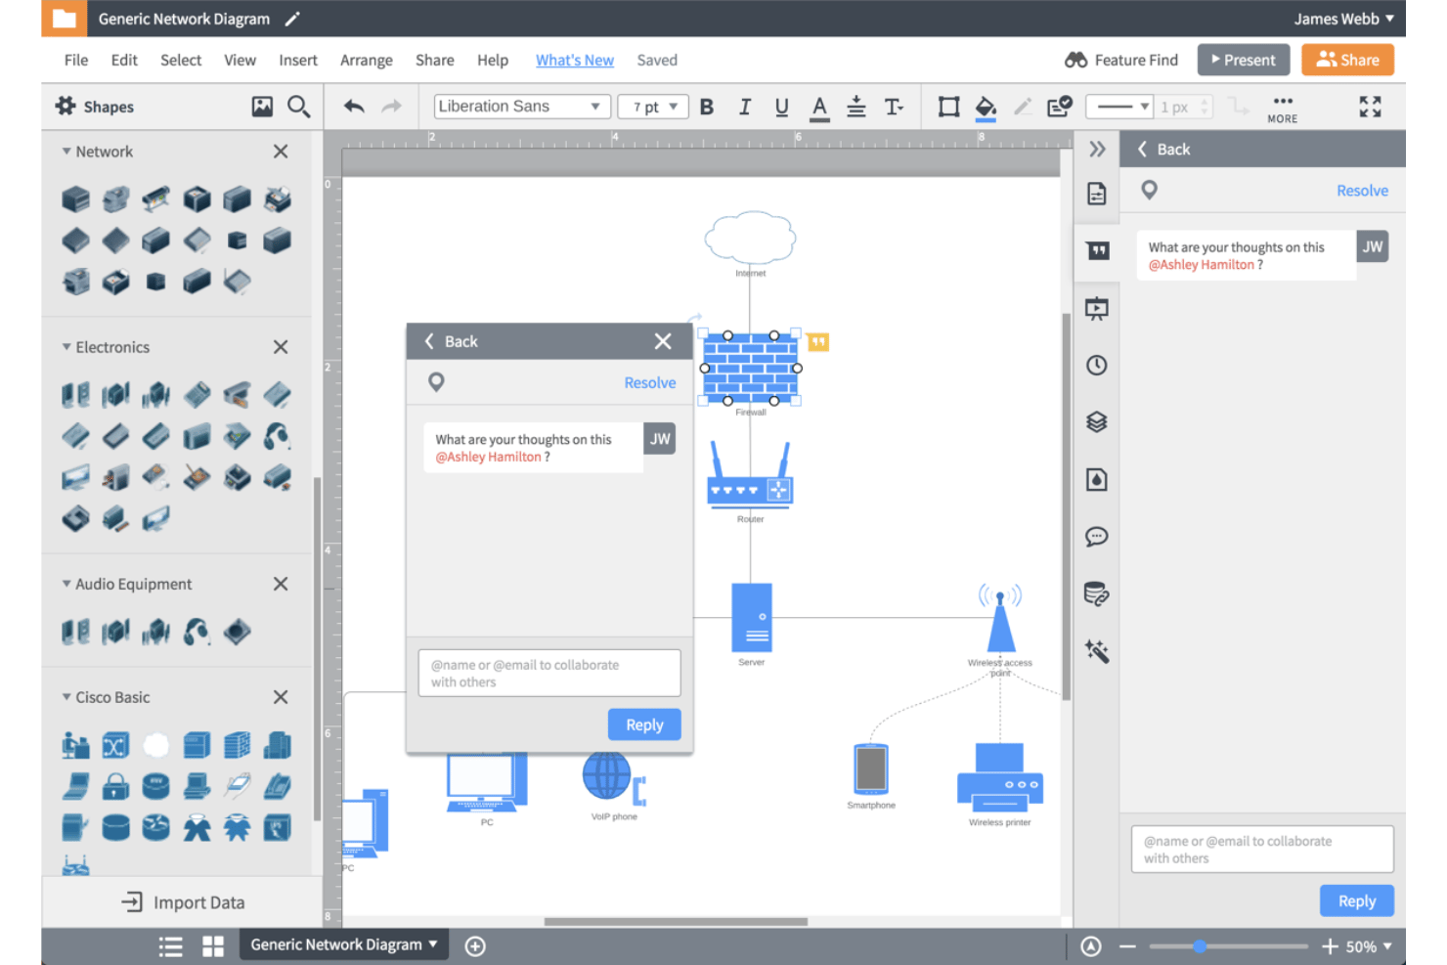The image size is (1447, 965).
Task: Remove the Network shape library with X
Action: [x=281, y=152]
